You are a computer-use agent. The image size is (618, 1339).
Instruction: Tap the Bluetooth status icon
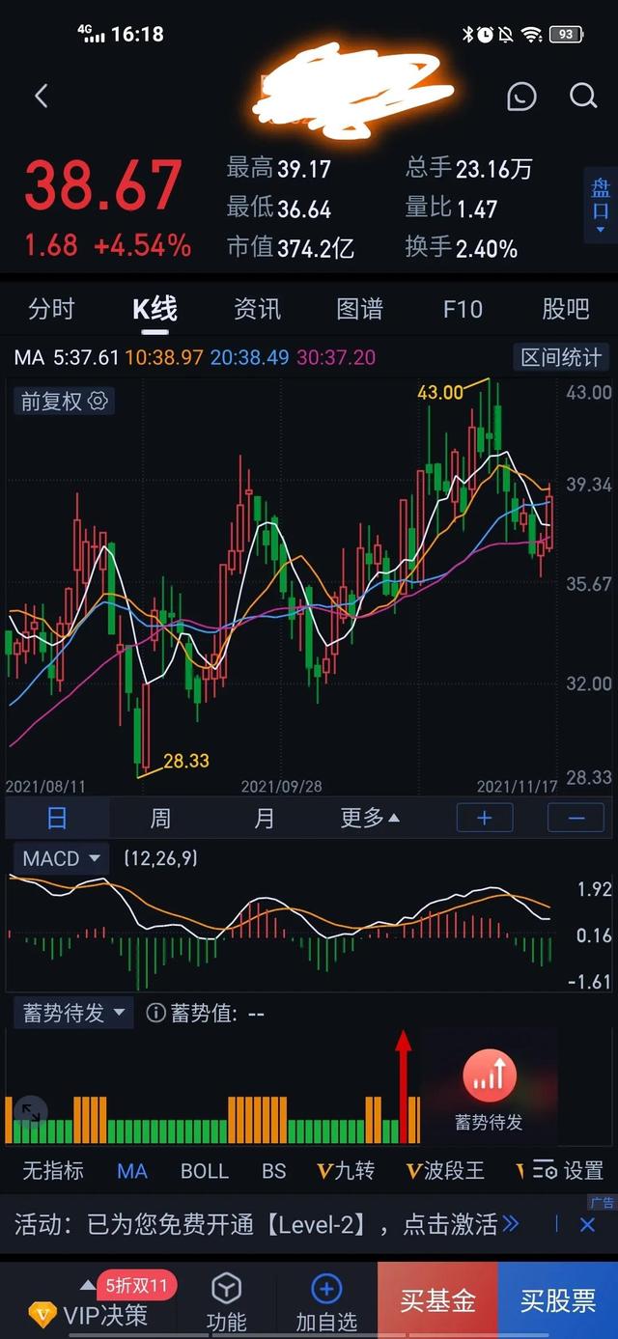pos(466,34)
